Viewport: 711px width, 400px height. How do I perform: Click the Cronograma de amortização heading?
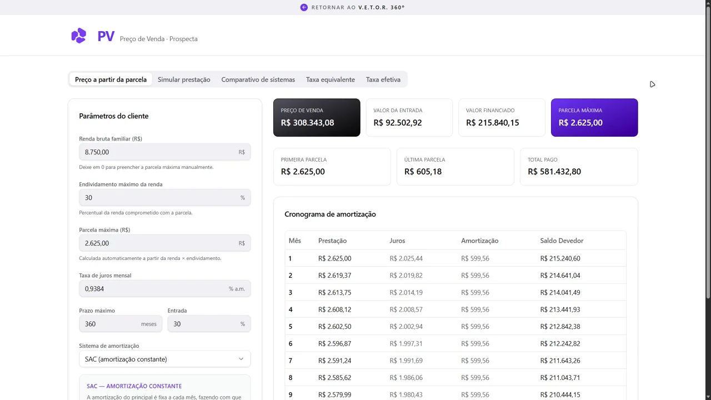(x=330, y=214)
